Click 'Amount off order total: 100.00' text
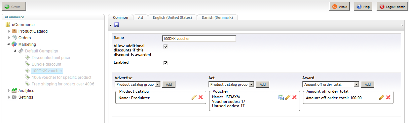The width and height of the screenshot is (409, 123). coord(334,98)
